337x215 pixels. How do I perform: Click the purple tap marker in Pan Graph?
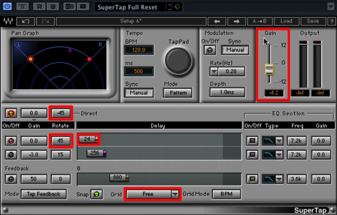[x=70, y=50]
